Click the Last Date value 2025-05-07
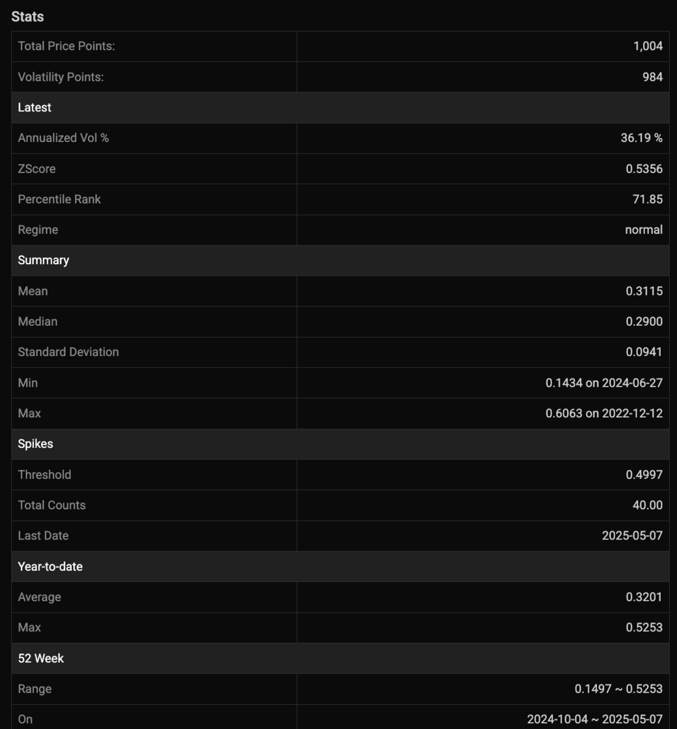The height and width of the screenshot is (729, 677). 632,536
